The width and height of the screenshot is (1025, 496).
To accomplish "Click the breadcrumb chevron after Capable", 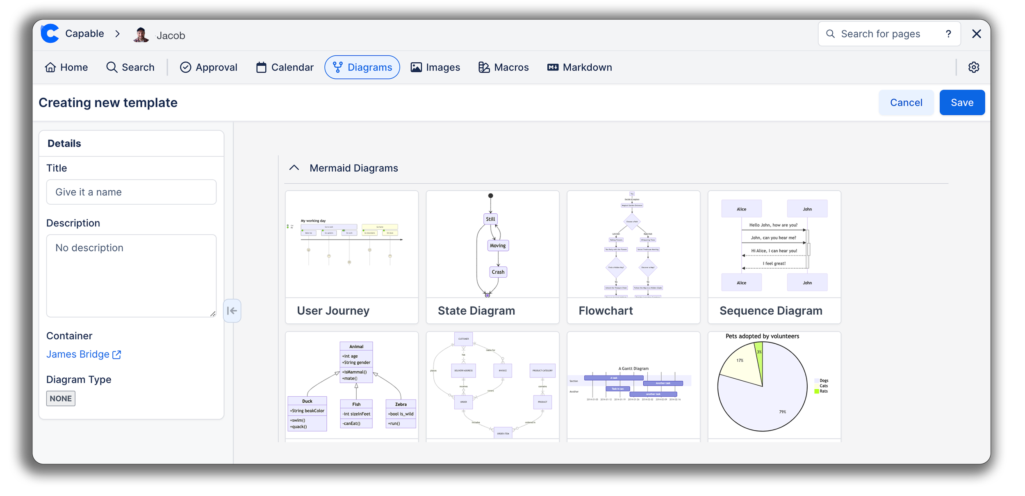I will 118,34.
